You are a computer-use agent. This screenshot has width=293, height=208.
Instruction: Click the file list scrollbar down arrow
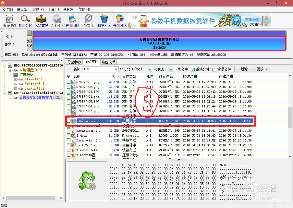point(290,156)
